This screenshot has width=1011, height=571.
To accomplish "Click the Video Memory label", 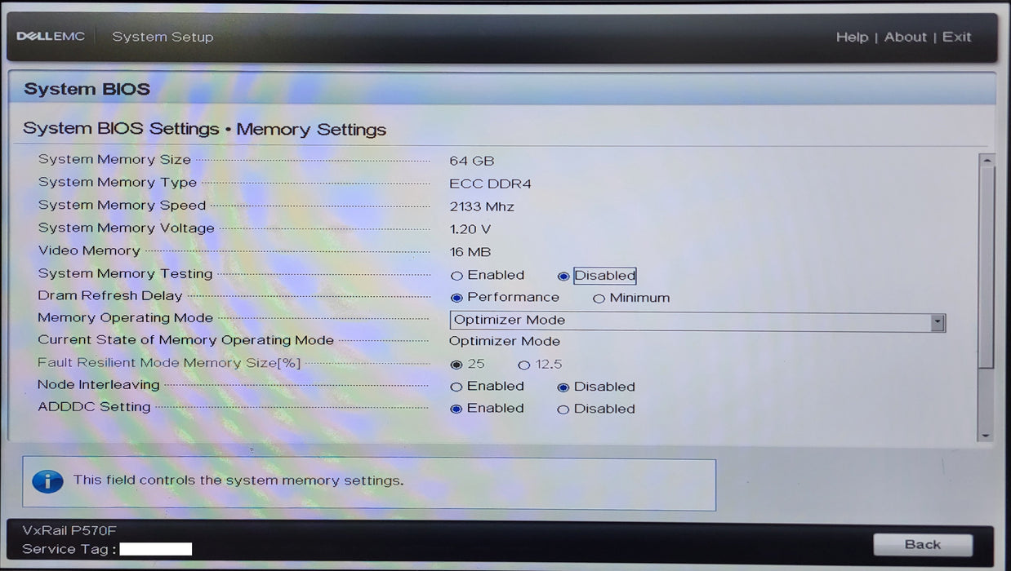I will click(x=89, y=251).
